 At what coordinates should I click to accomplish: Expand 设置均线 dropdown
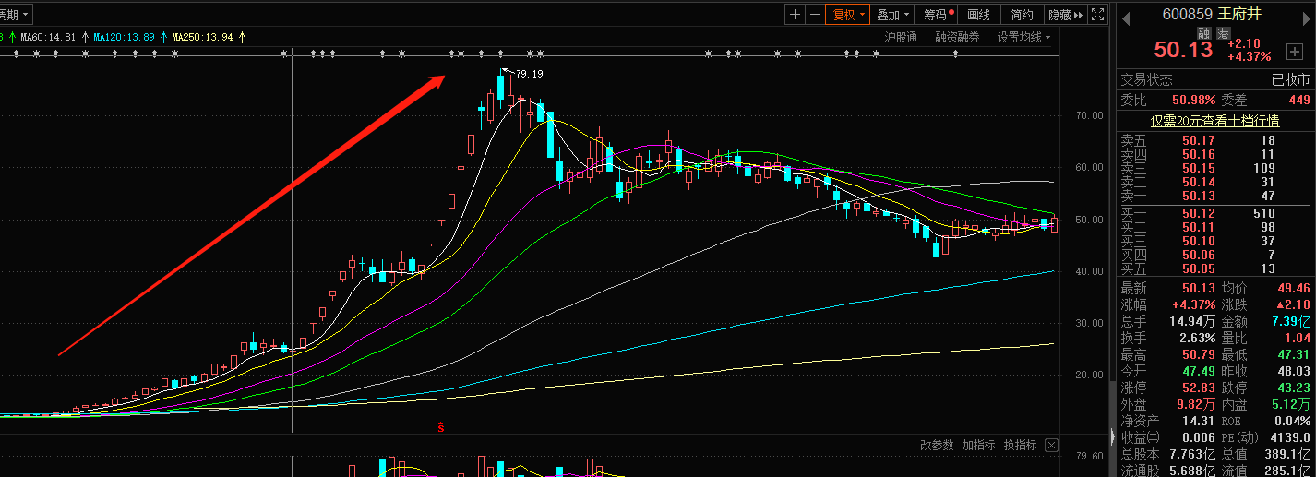coord(1023,37)
